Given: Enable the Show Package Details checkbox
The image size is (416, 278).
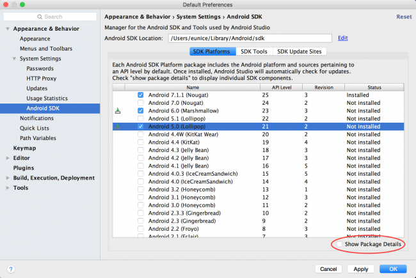Looking at the screenshot, I should (x=339, y=244).
